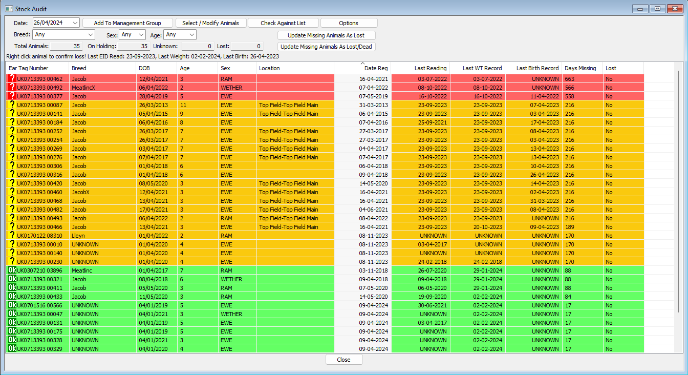This screenshot has width=688, height=375.
Task: Click the yellow question mark icon for UK0170122 08310
Action: point(12,236)
